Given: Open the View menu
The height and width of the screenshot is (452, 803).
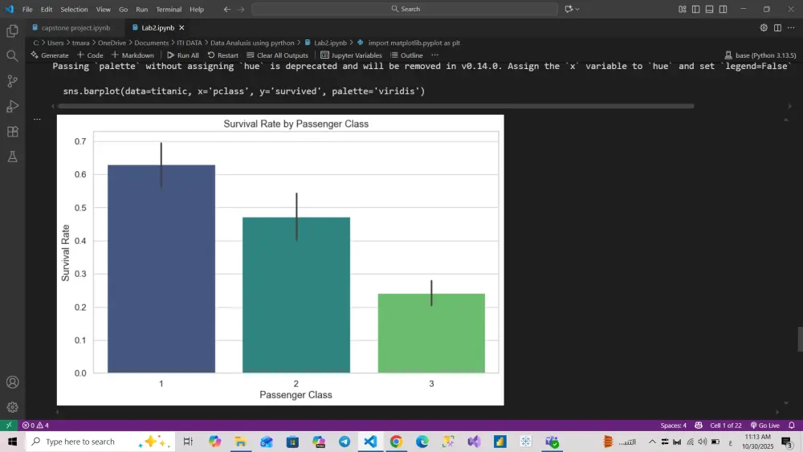Looking at the screenshot, I should 104,9.
